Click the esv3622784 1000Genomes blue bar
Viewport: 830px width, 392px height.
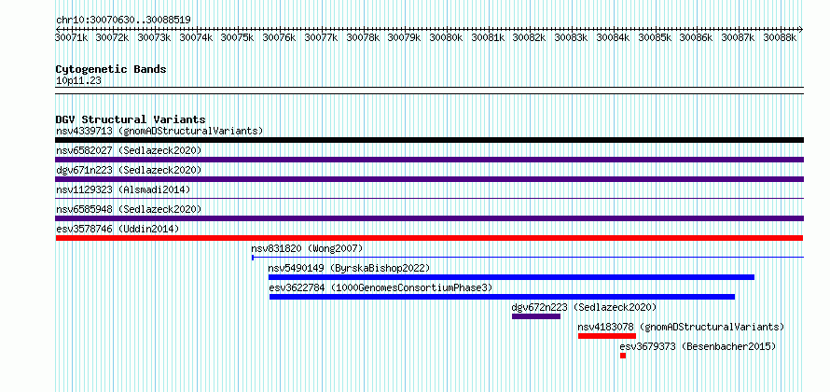pos(502,297)
